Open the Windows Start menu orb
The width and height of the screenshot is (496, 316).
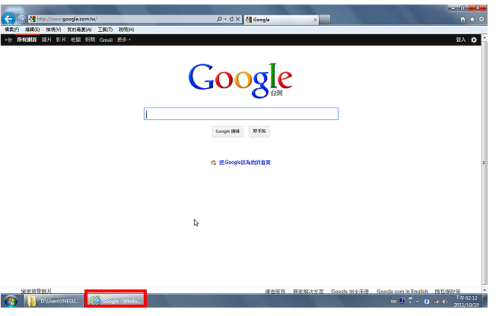click(x=11, y=301)
